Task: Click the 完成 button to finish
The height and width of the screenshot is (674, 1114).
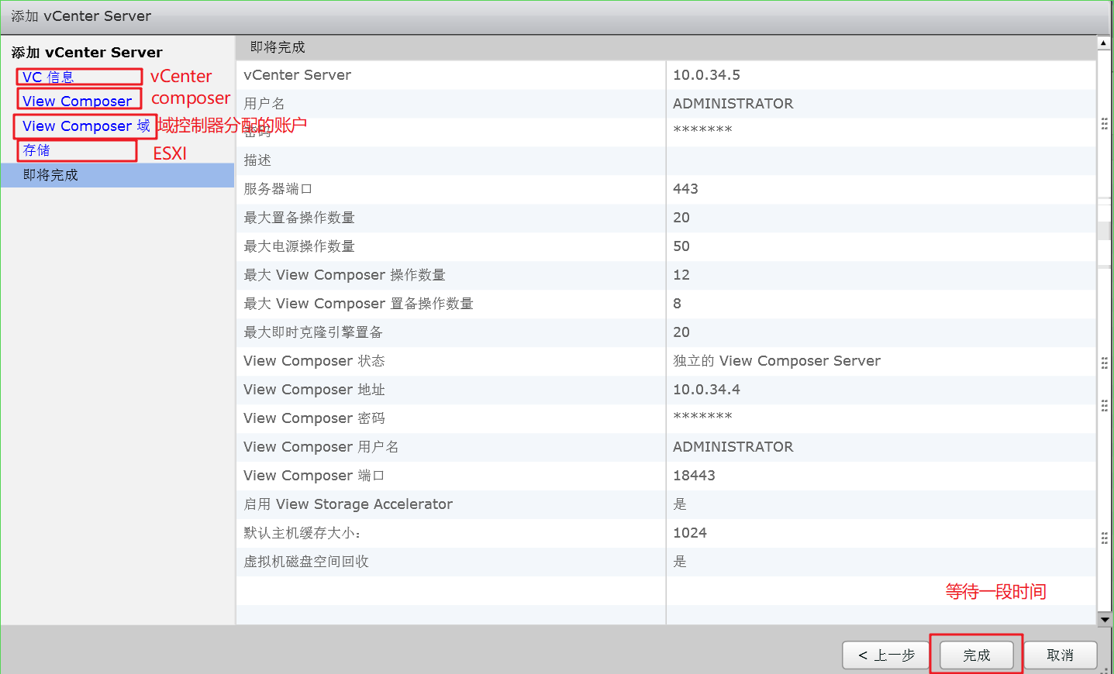Action: (975, 655)
